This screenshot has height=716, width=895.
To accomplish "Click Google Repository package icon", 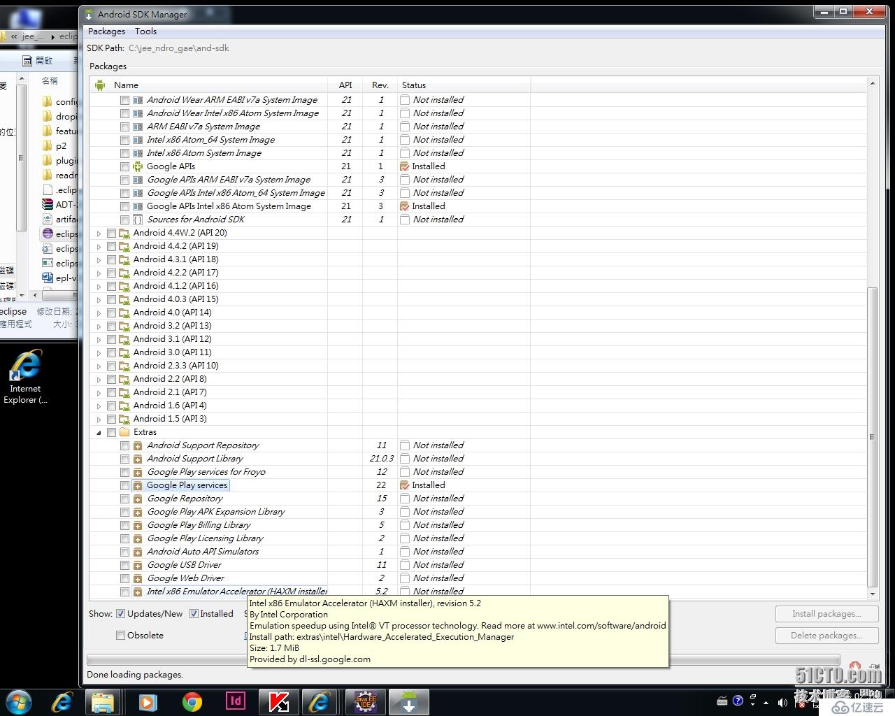I will pyautogui.click(x=138, y=499).
